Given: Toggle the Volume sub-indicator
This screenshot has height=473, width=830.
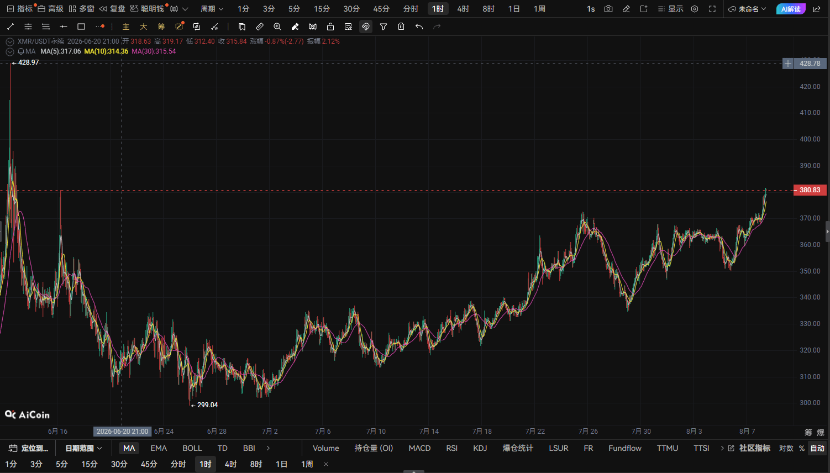Looking at the screenshot, I should (326, 448).
